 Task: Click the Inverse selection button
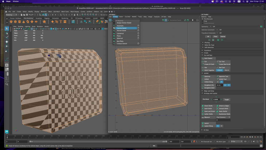[223, 36]
